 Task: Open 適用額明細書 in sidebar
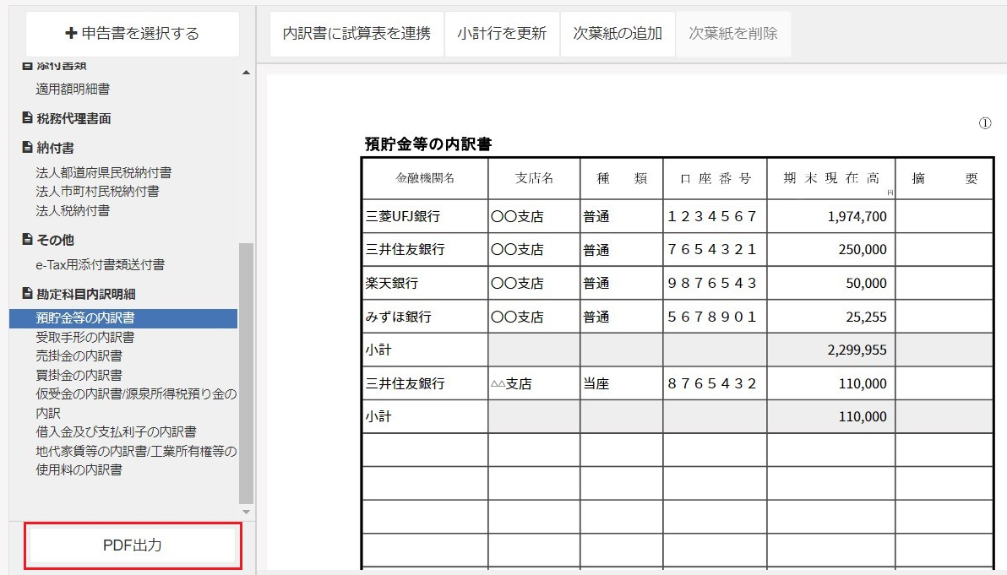click(73, 90)
